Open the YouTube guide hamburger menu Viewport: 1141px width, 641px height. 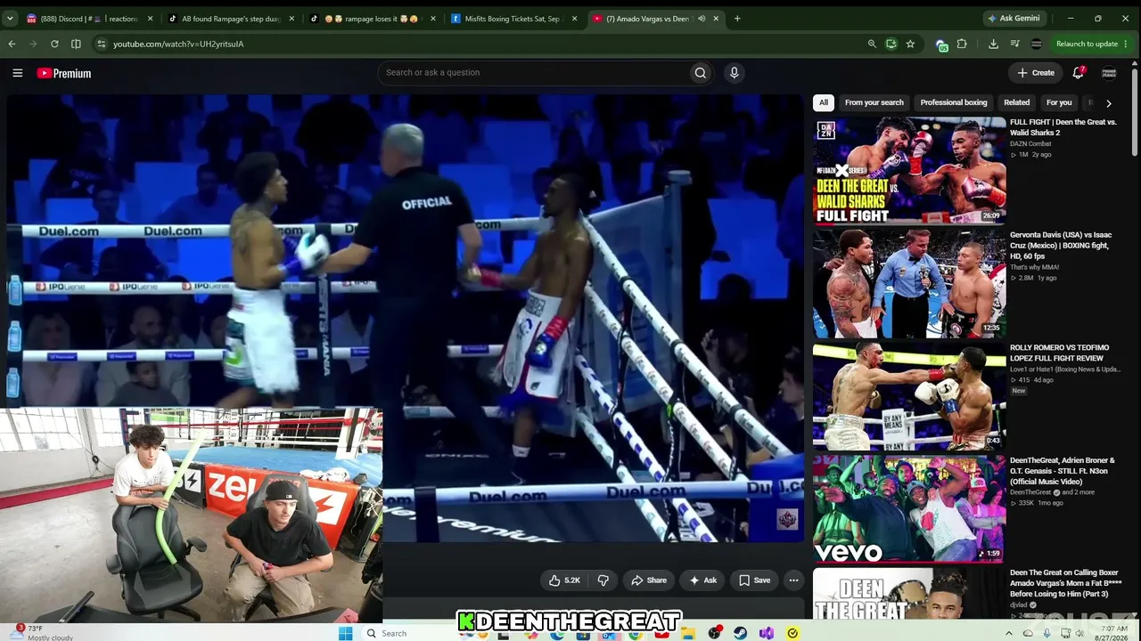pos(17,73)
